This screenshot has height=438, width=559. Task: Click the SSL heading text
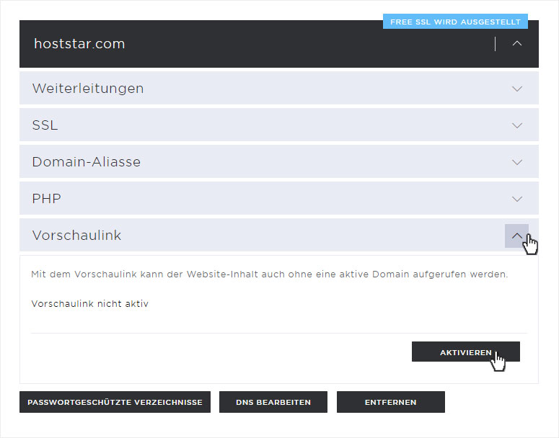(x=45, y=125)
